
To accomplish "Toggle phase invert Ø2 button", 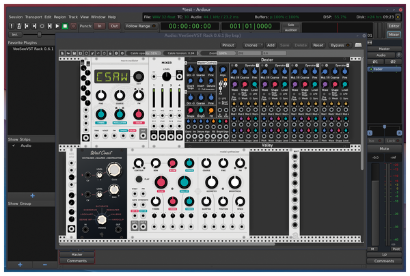I will click(393, 61).
